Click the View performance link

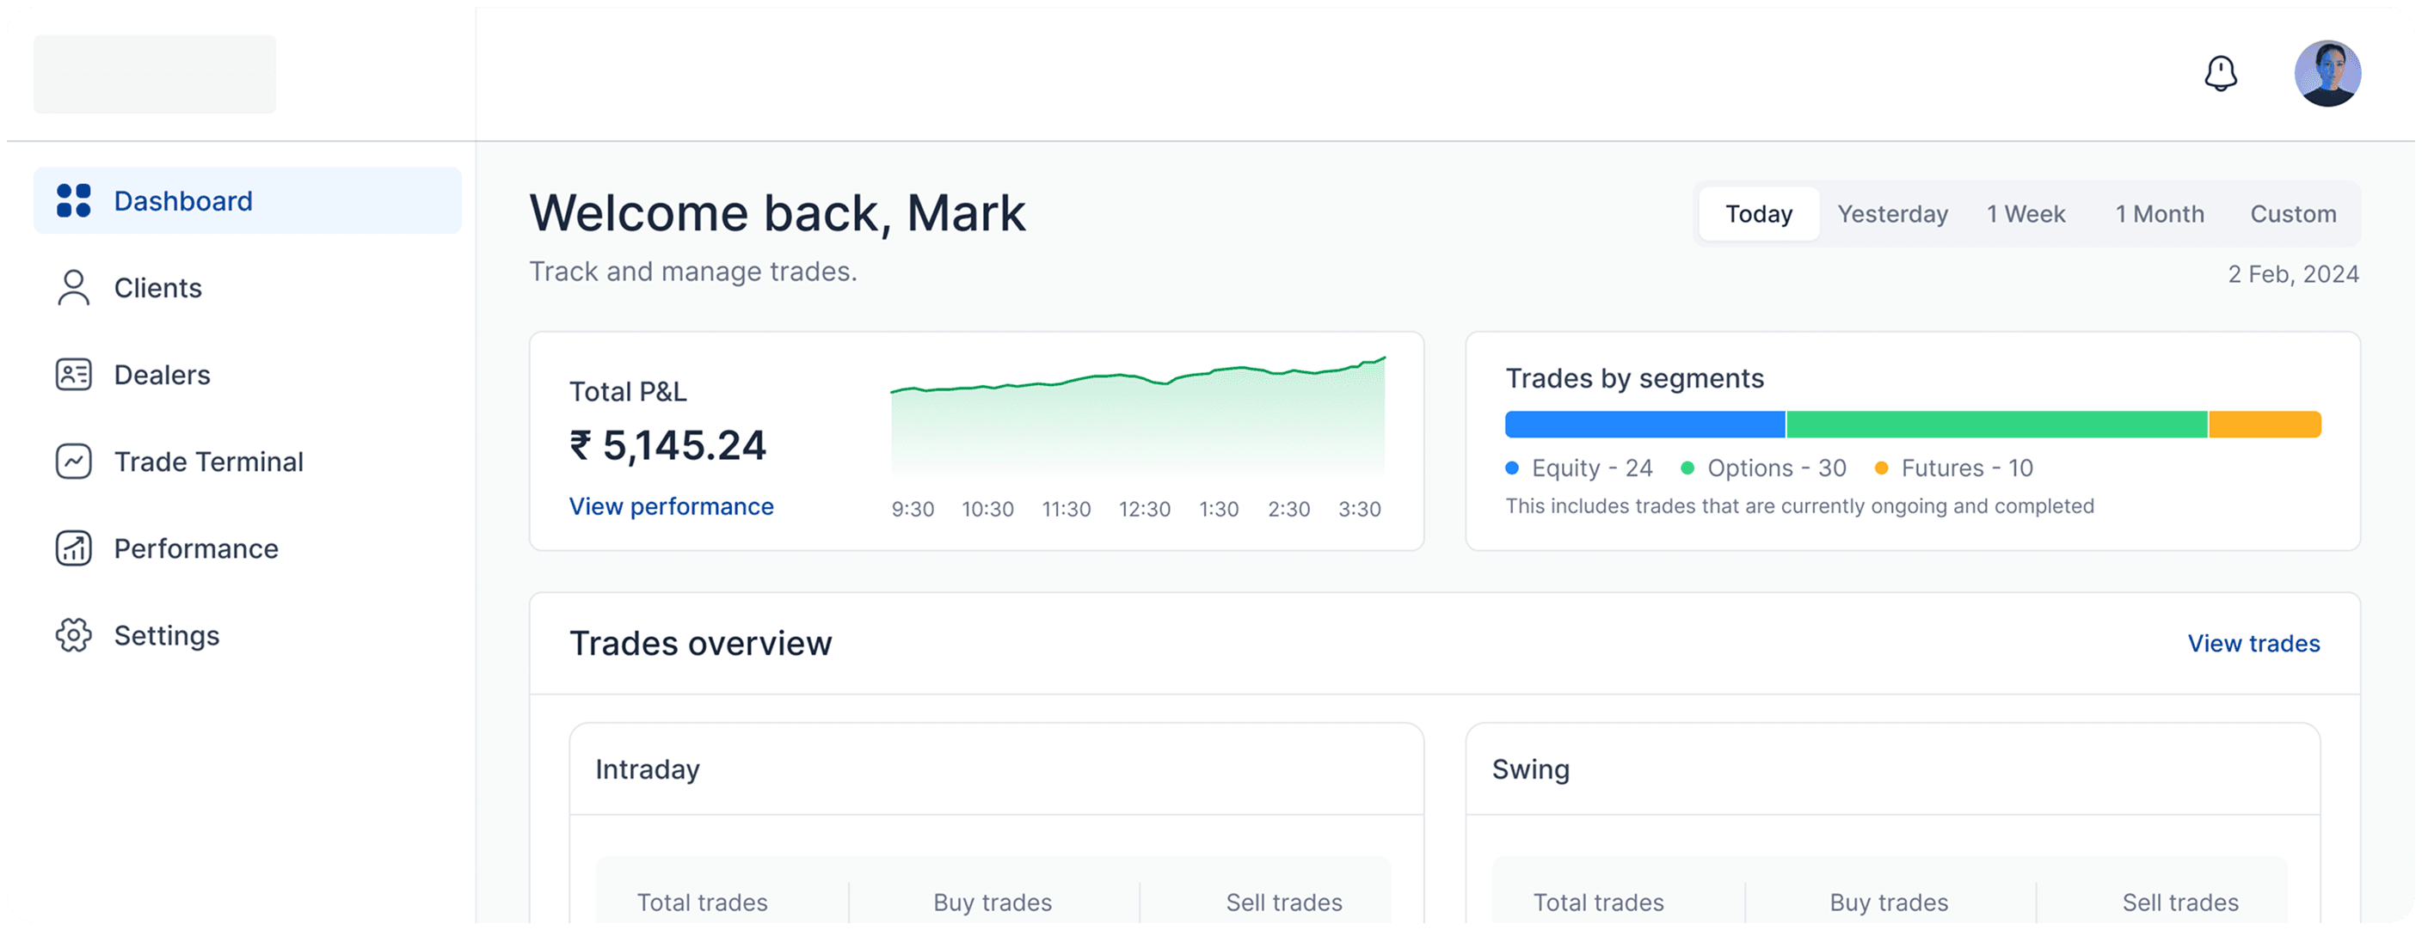coord(672,506)
